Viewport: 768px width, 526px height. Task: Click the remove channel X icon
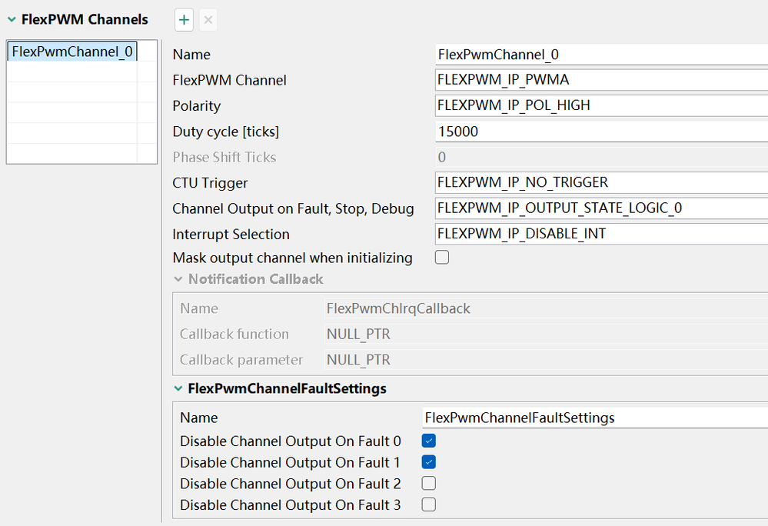click(208, 20)
